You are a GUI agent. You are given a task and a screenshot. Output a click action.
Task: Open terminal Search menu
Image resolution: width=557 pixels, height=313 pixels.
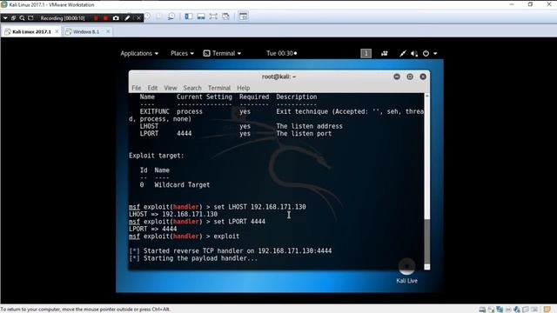[192, 88]
